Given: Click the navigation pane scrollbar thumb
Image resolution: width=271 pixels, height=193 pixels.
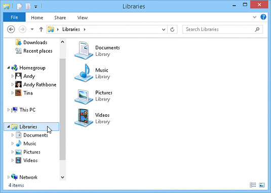Looking at the screenshot, I should click(63, 109).
